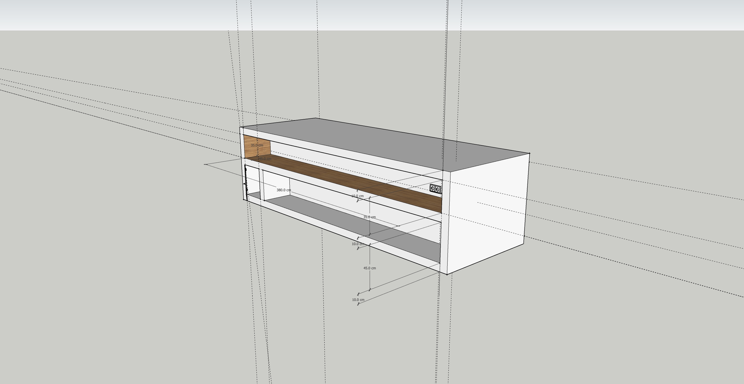Screen dimensions: 744x384
Task: Select the middle 10.0 cm dimension label
Action: (358, 244)
